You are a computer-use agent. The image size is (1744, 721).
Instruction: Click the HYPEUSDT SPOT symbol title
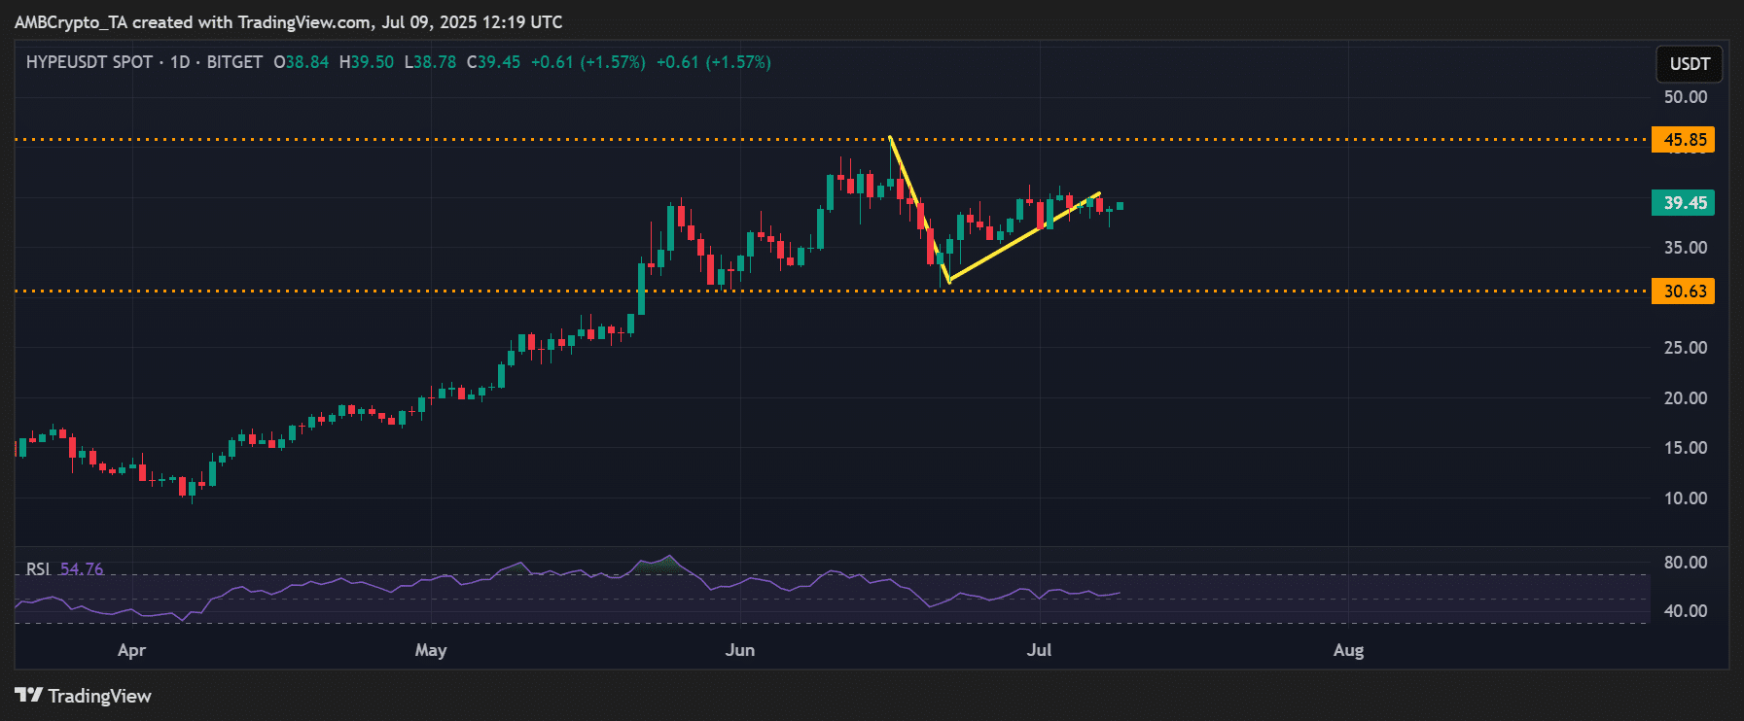point(89,62)
